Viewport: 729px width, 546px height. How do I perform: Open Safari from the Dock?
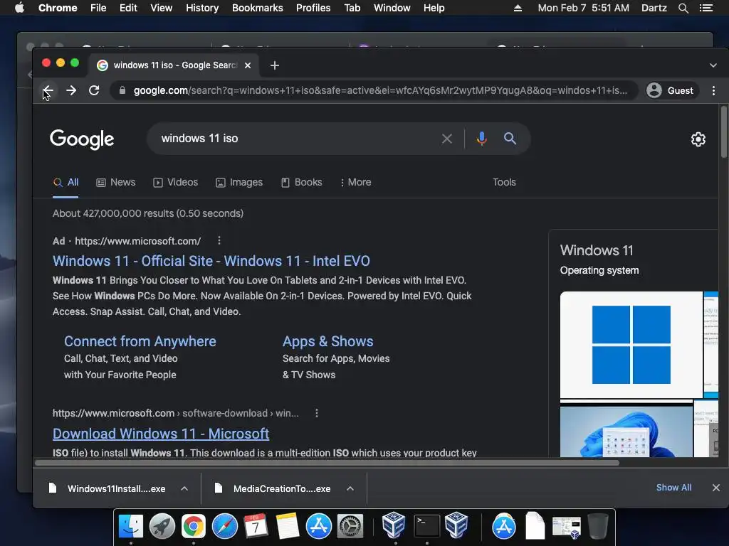[x=224, y=526]
